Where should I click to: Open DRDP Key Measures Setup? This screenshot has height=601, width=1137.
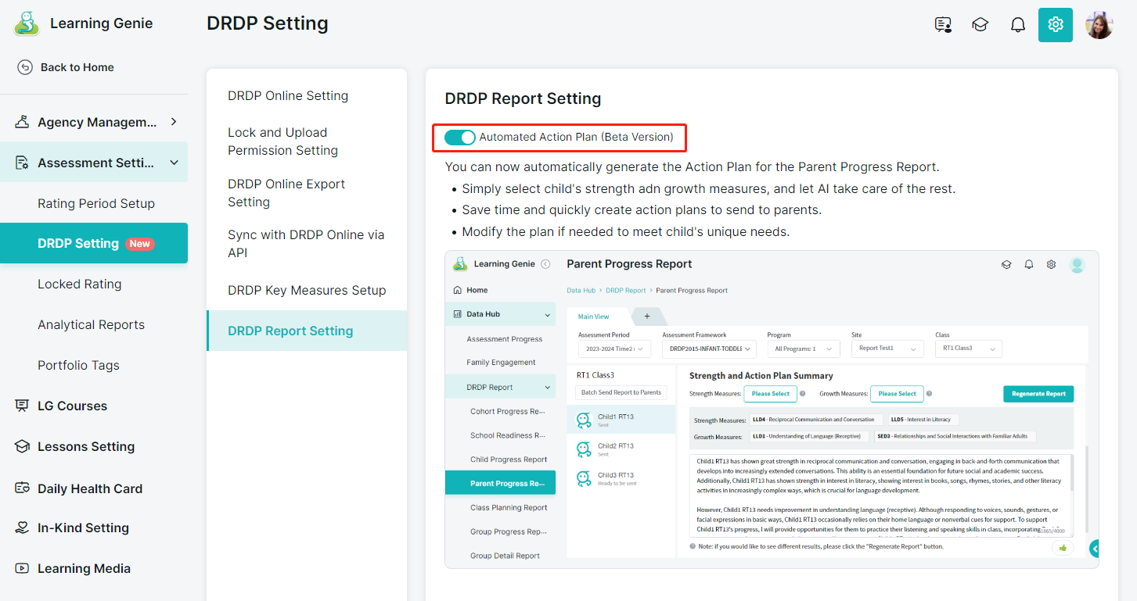307,290
